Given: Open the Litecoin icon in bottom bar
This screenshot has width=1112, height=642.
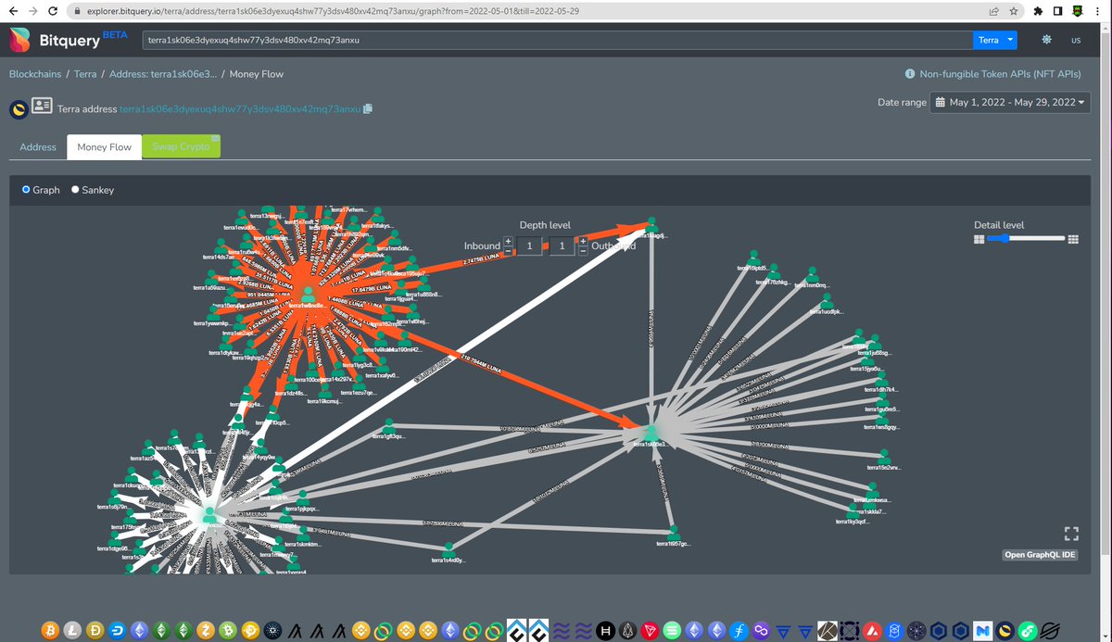Looking at the screenshot, I should [73, 630].
